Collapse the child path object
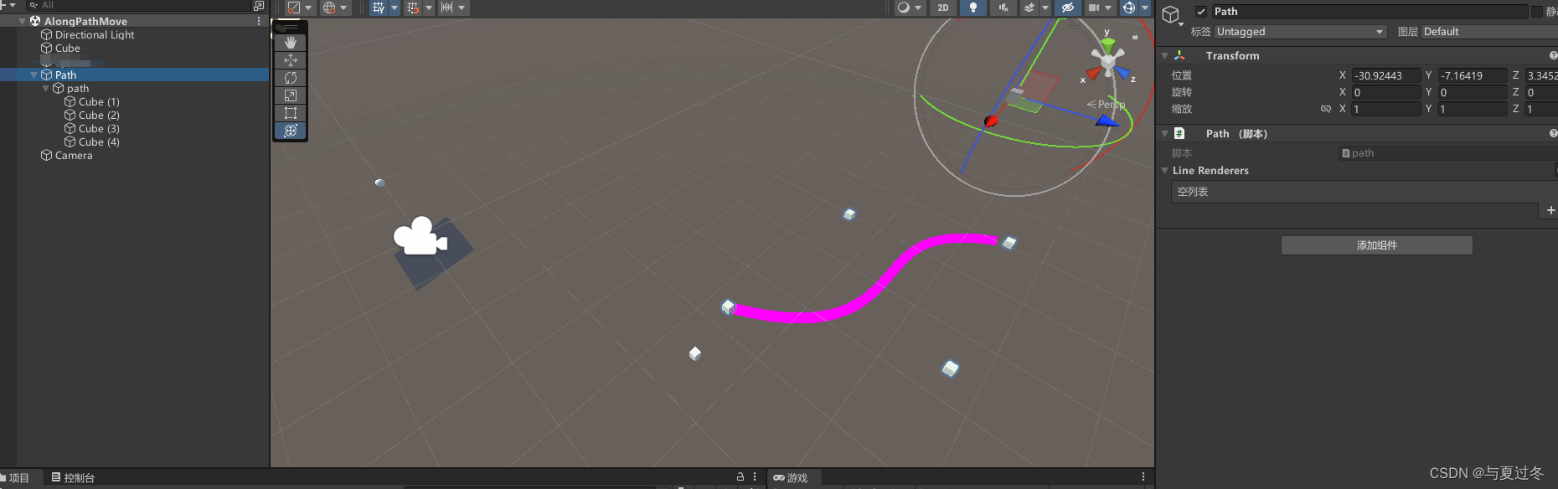This screenshot has height=489, width=1558. [x=45, y=89]
